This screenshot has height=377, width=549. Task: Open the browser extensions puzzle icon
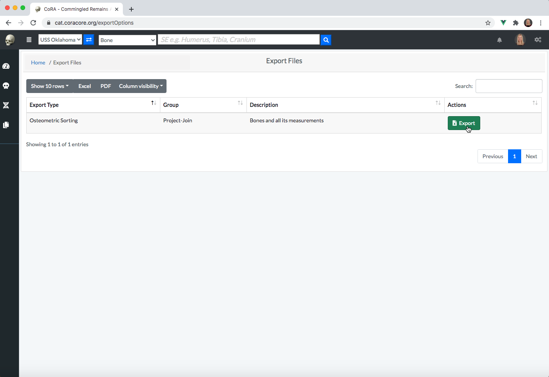516,23
